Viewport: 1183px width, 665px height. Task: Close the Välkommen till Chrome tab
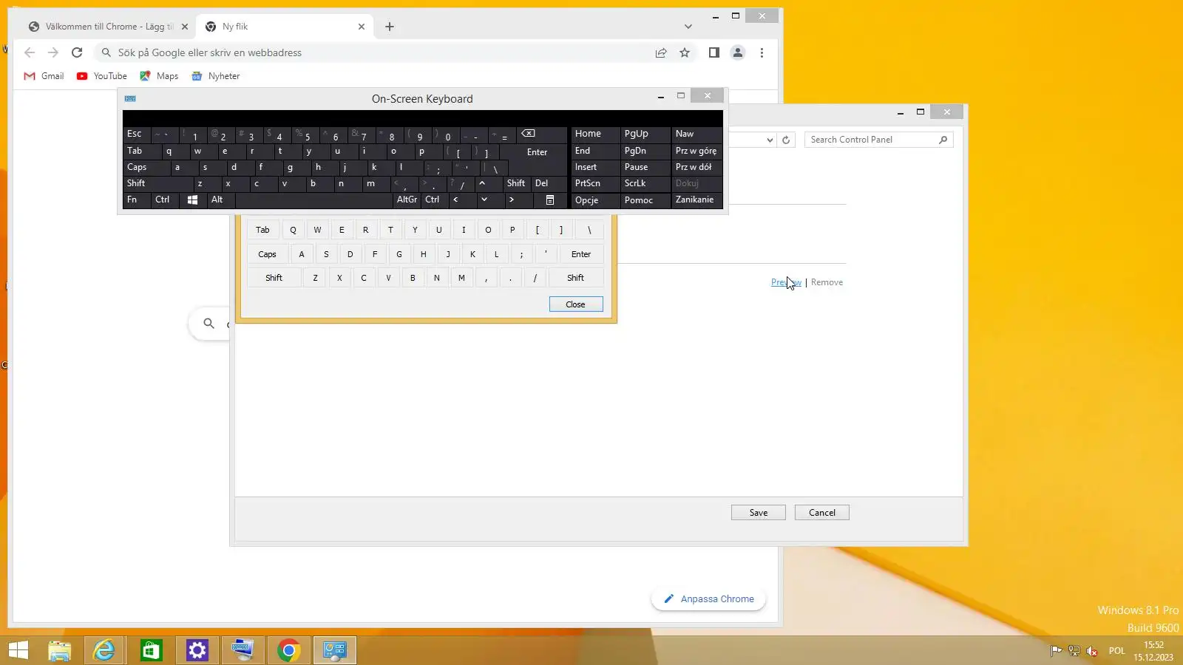[x=185, y=27]
